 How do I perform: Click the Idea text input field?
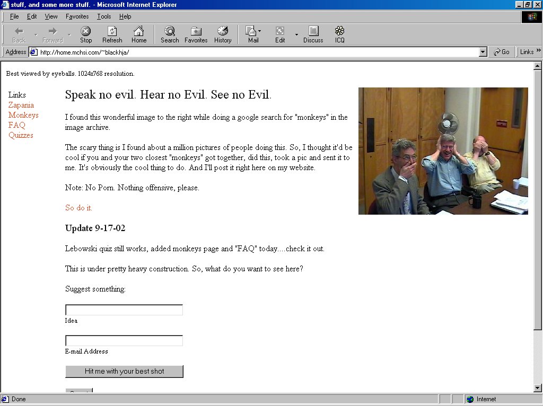pyautogui.click(x=124, y=310)
